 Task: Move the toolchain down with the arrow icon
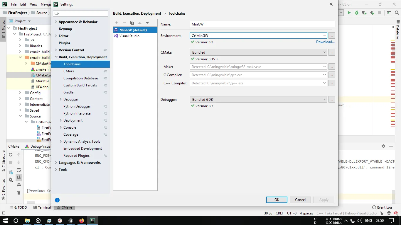coord(147,23)
